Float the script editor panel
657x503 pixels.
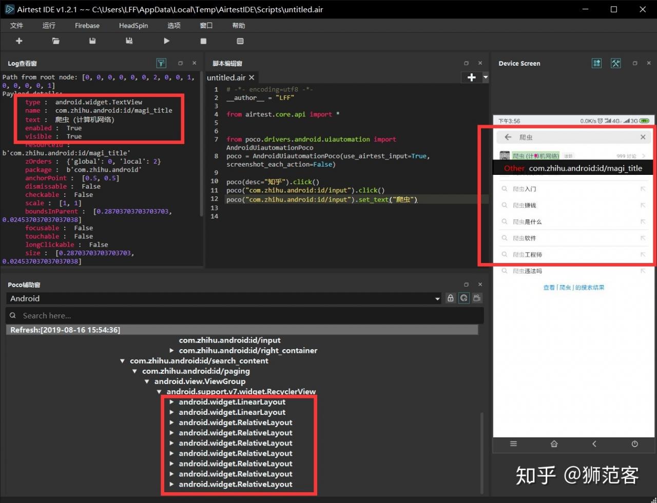tap(466, 63)
